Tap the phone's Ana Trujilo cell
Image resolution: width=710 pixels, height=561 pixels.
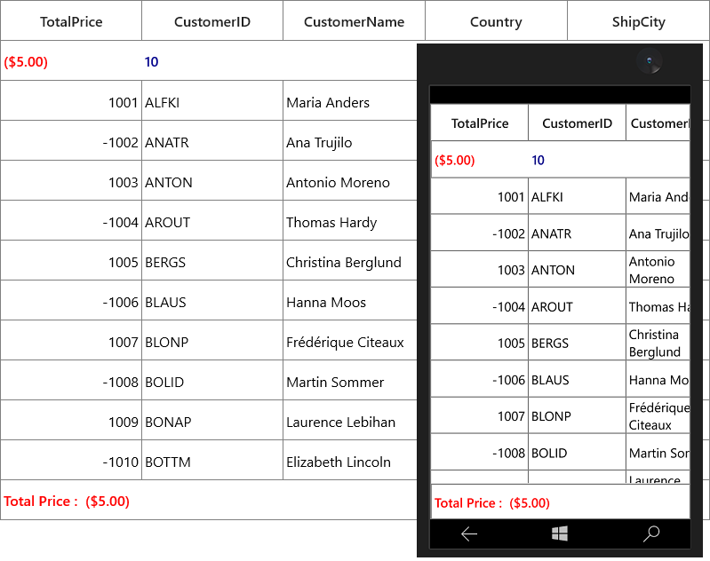click(x=658, y=233)
